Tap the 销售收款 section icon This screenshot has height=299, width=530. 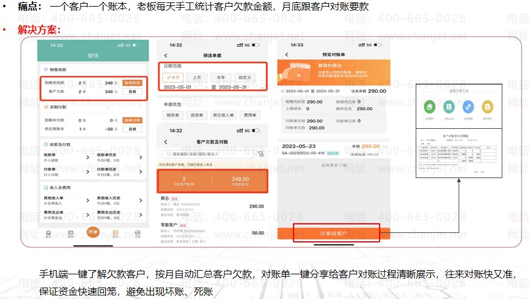(x=46, y=70)
